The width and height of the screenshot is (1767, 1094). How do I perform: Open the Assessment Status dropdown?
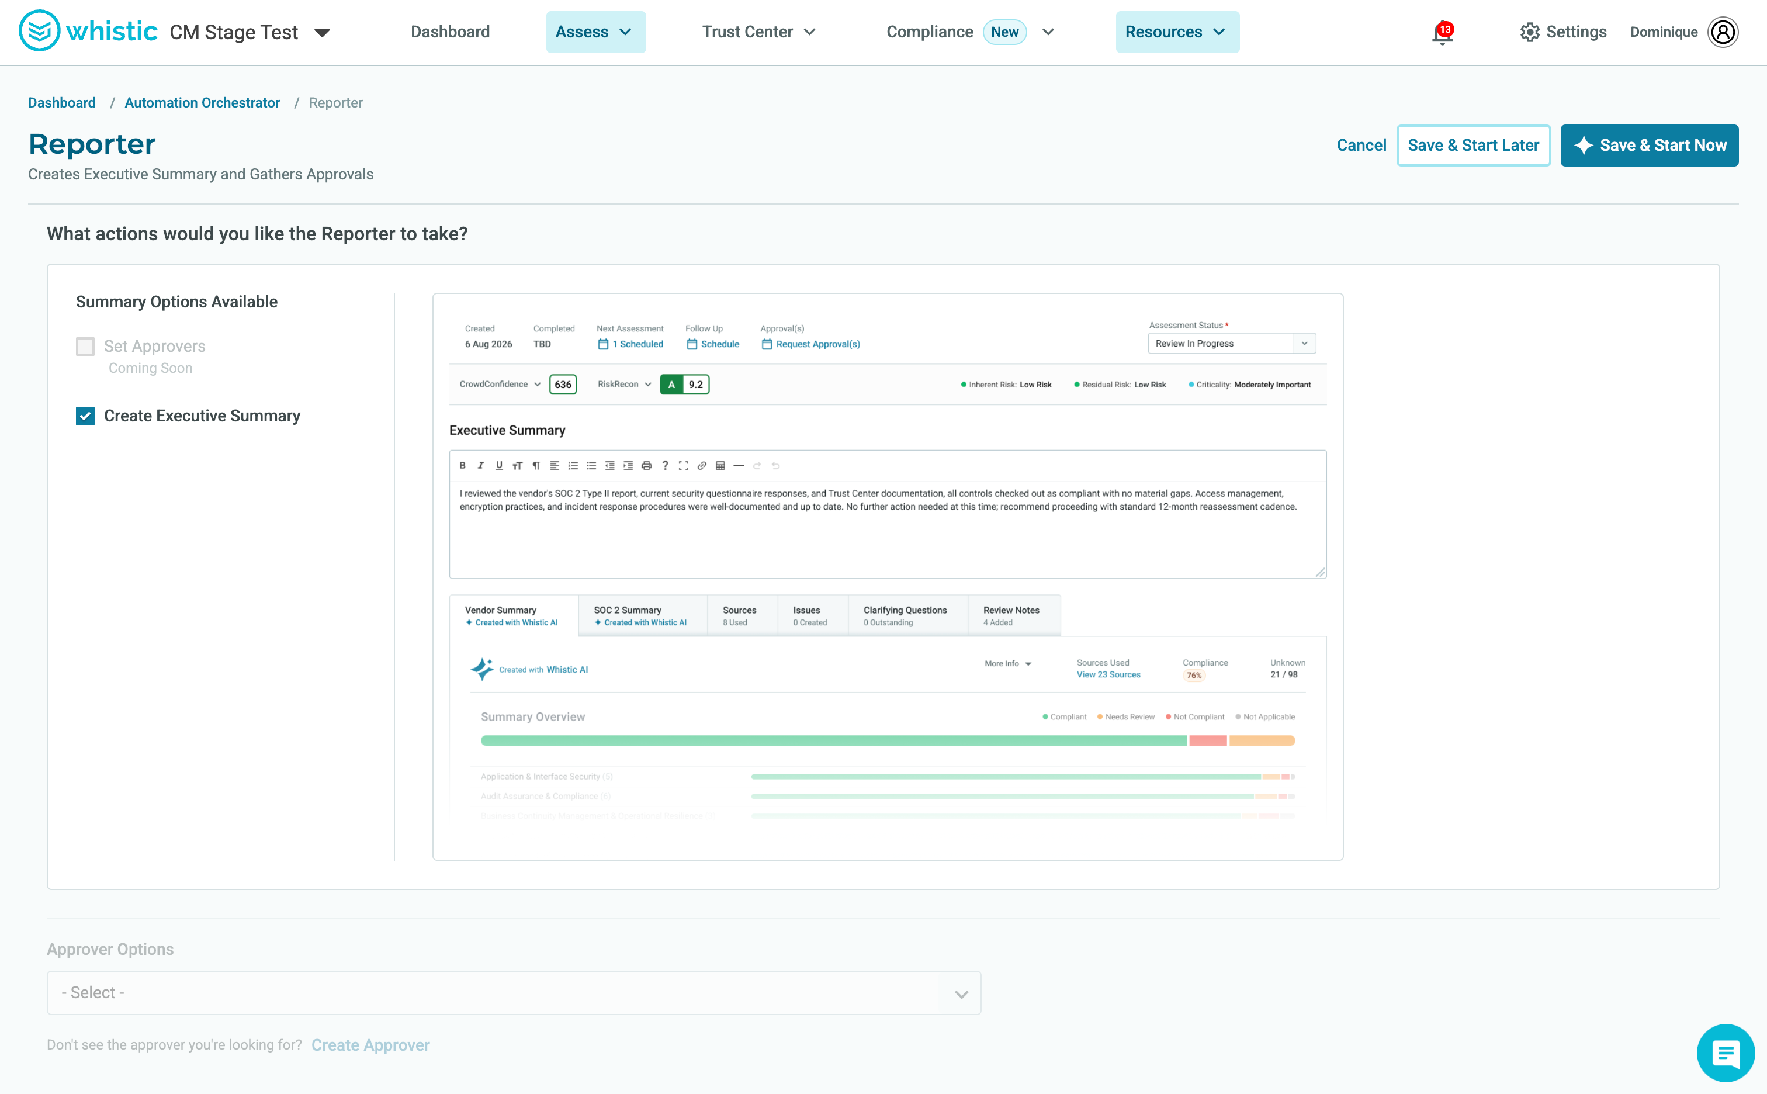click(x=1231, y=343)
